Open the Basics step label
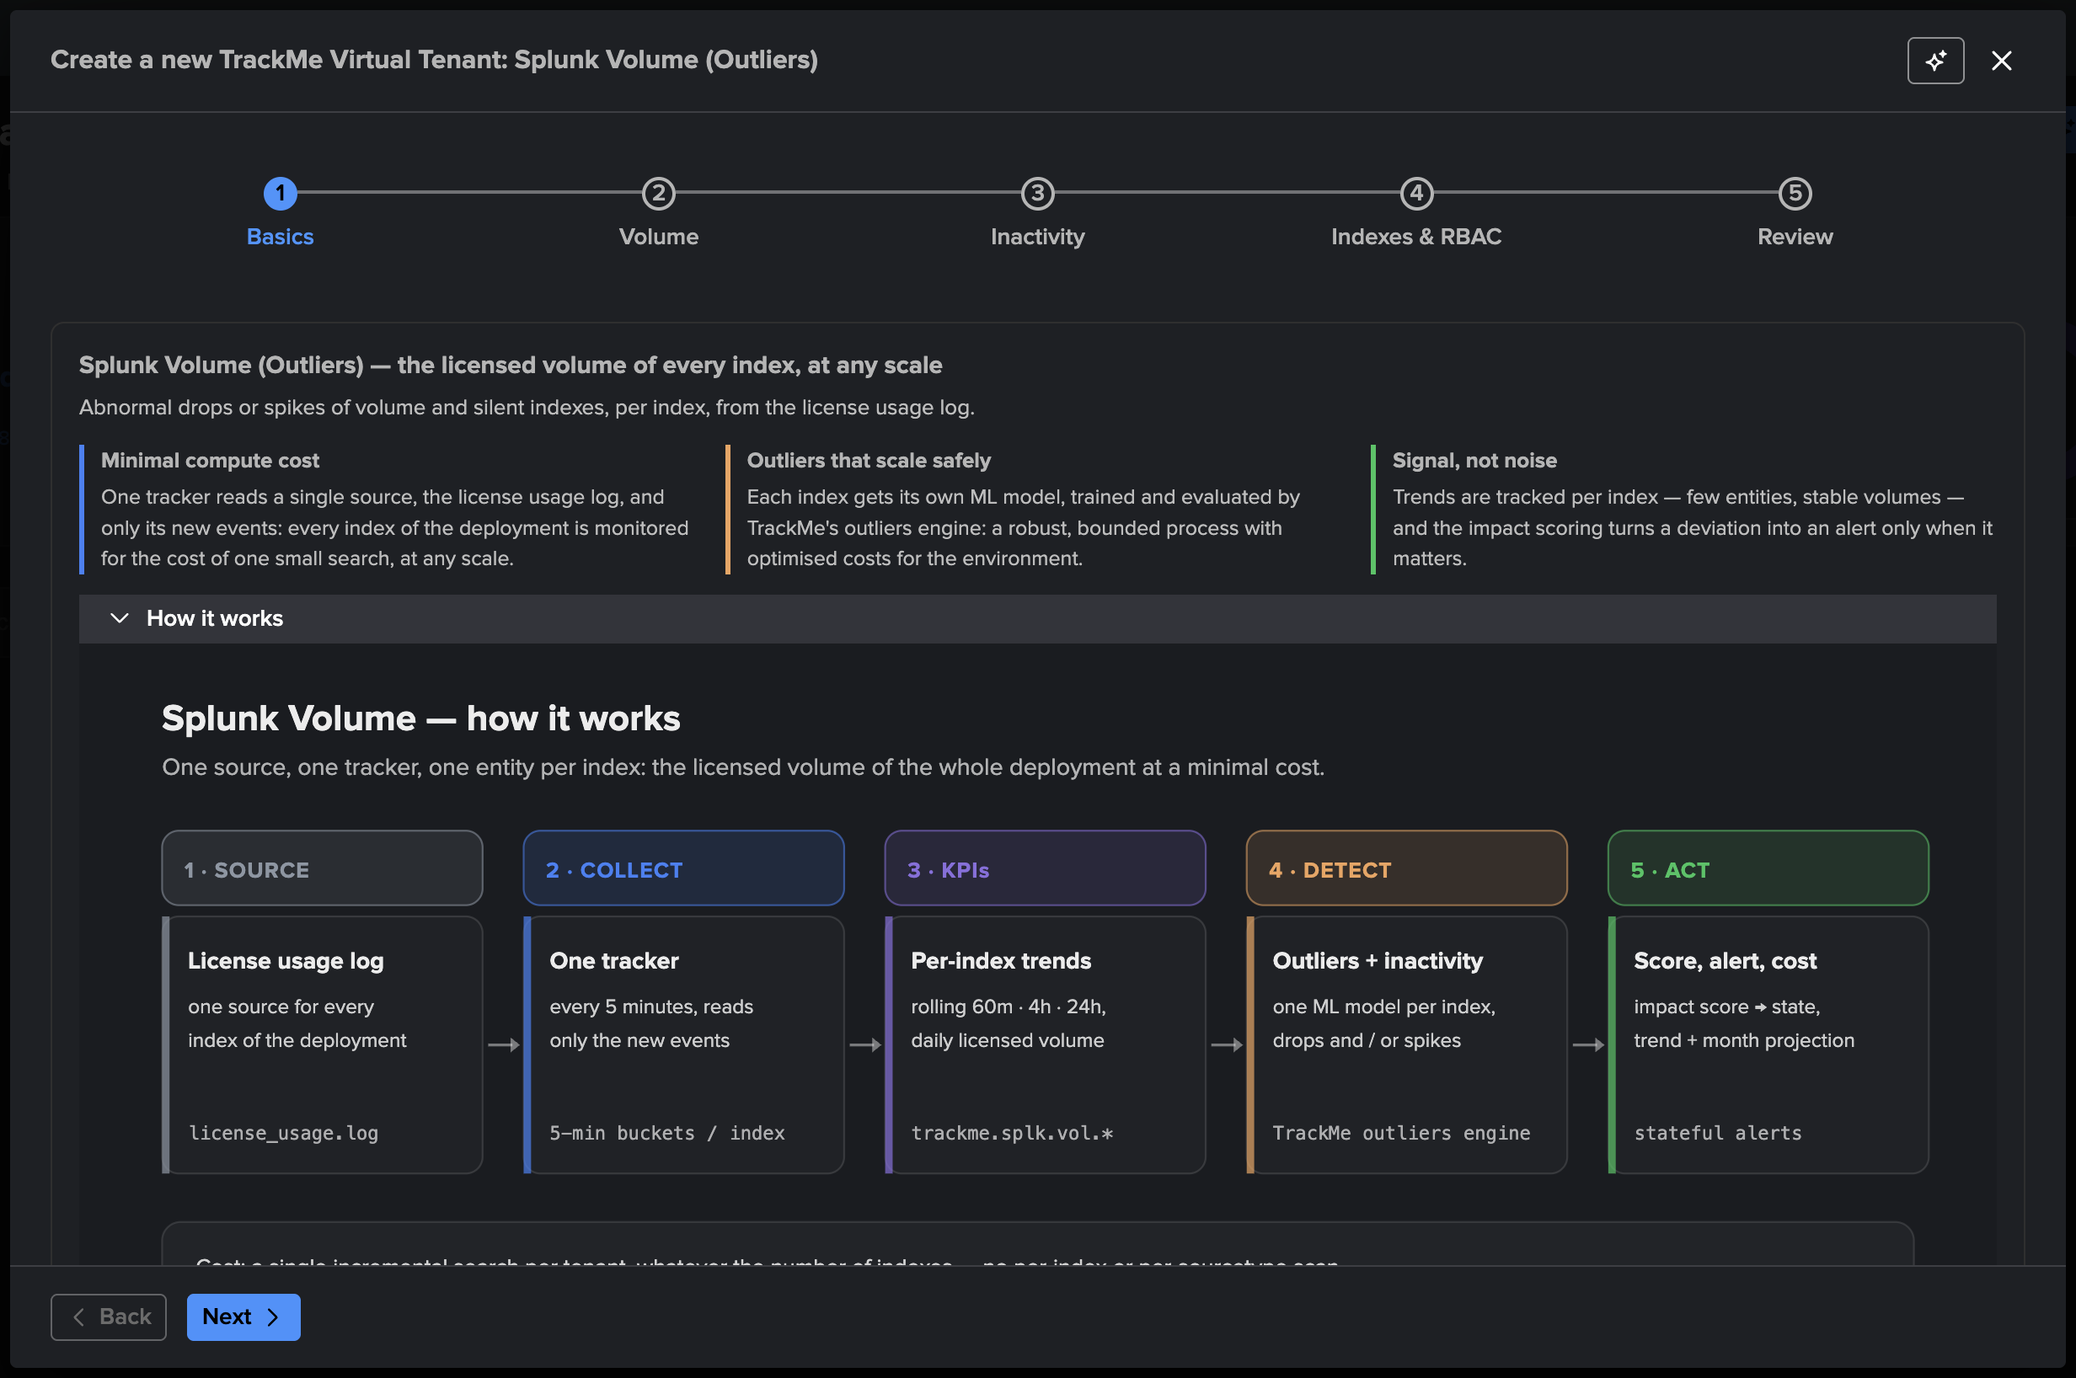This screenshot has width=2076, height=1378. tap(281, 237)
